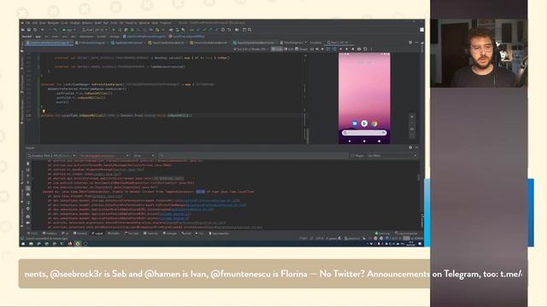This screenshot has height=307, width=547.
Task: Open the Logcat log level dropdown
Action: 144,155
